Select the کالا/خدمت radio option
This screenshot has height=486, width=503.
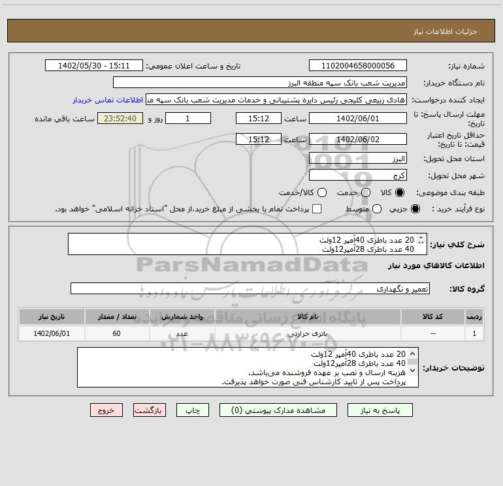point(322,192)
